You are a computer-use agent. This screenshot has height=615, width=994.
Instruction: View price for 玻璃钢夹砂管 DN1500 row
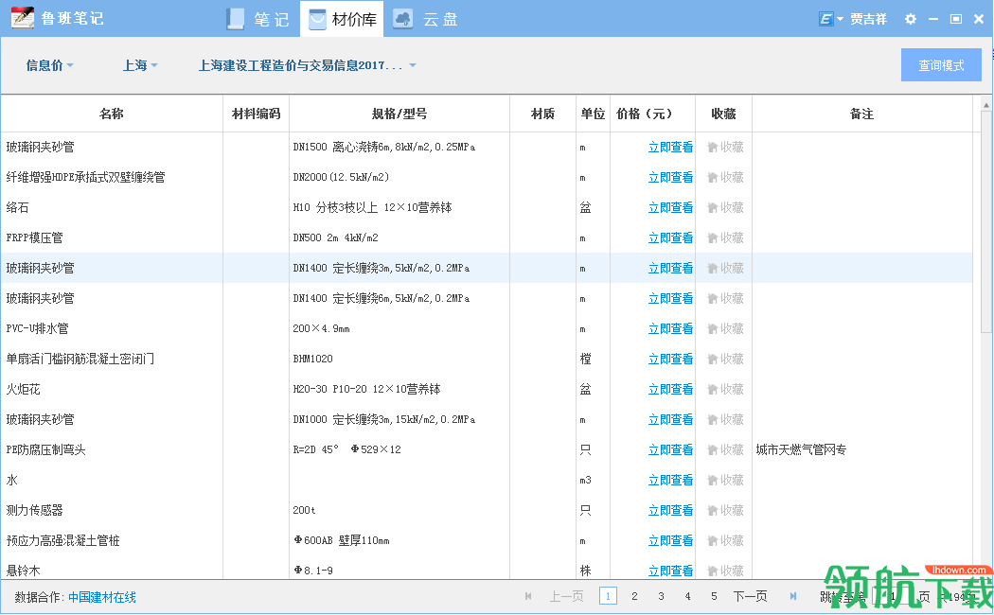pyautogui.click(x=670, y=147)
